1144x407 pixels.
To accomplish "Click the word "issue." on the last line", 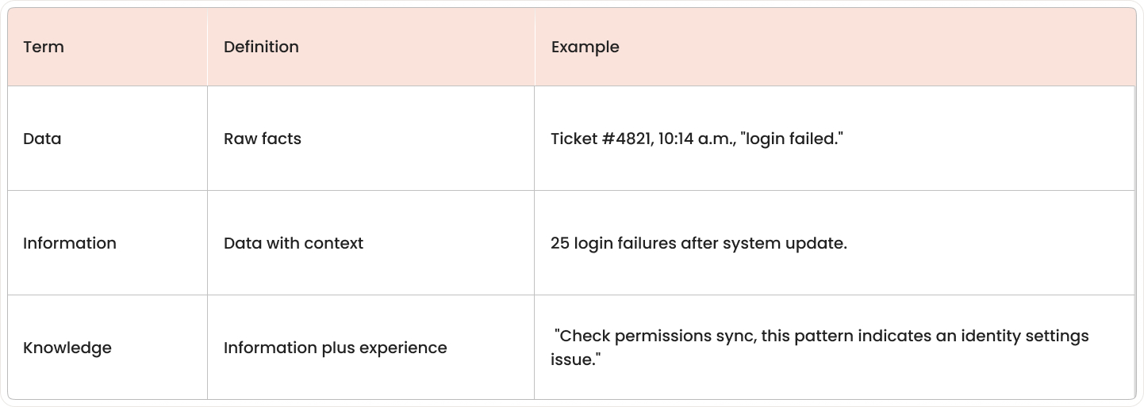I will tap(573, 359).
